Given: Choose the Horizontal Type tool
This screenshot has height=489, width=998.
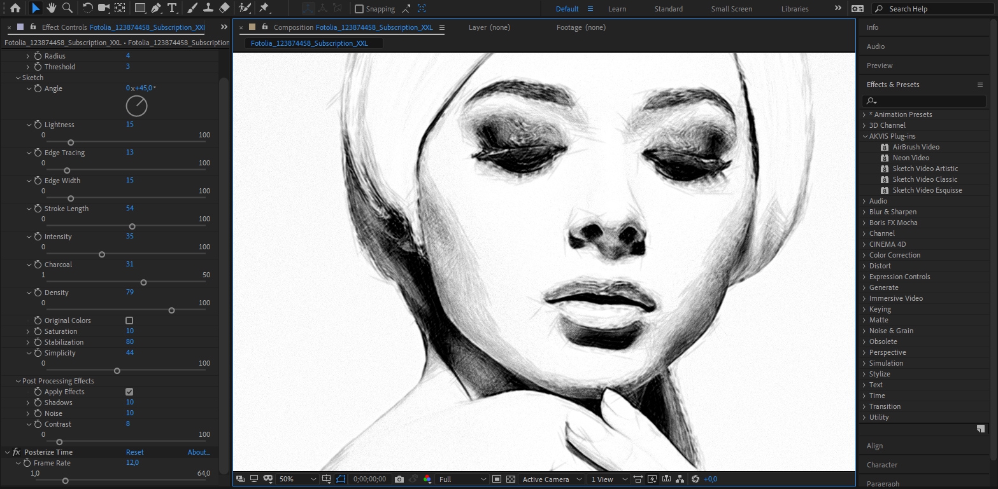Looking at the screenshot, I should click(x=172, y=8).
